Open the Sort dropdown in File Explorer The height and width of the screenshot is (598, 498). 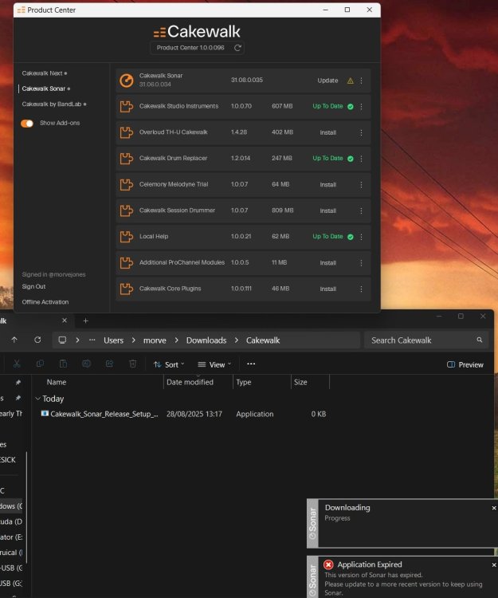pos(169,364)
